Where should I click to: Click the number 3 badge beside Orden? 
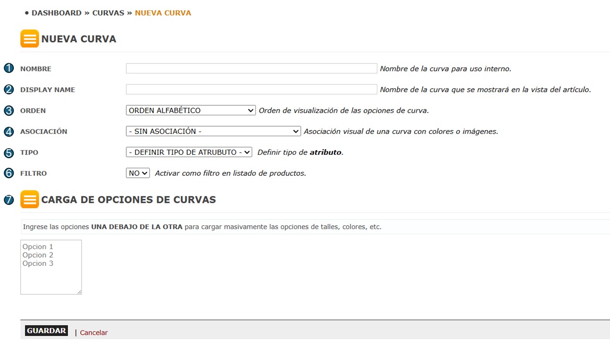tap(9, 110)
